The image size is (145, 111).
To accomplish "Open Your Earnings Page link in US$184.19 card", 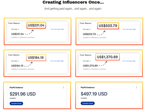I will (x=57, y=61).
